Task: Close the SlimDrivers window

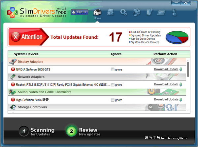Action: tap(186, 3)
